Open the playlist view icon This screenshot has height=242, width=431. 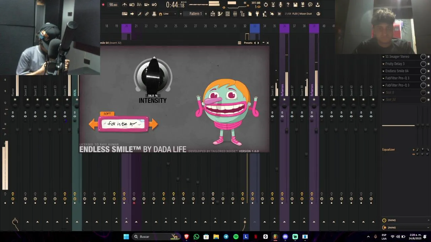(x=213, y=14)
